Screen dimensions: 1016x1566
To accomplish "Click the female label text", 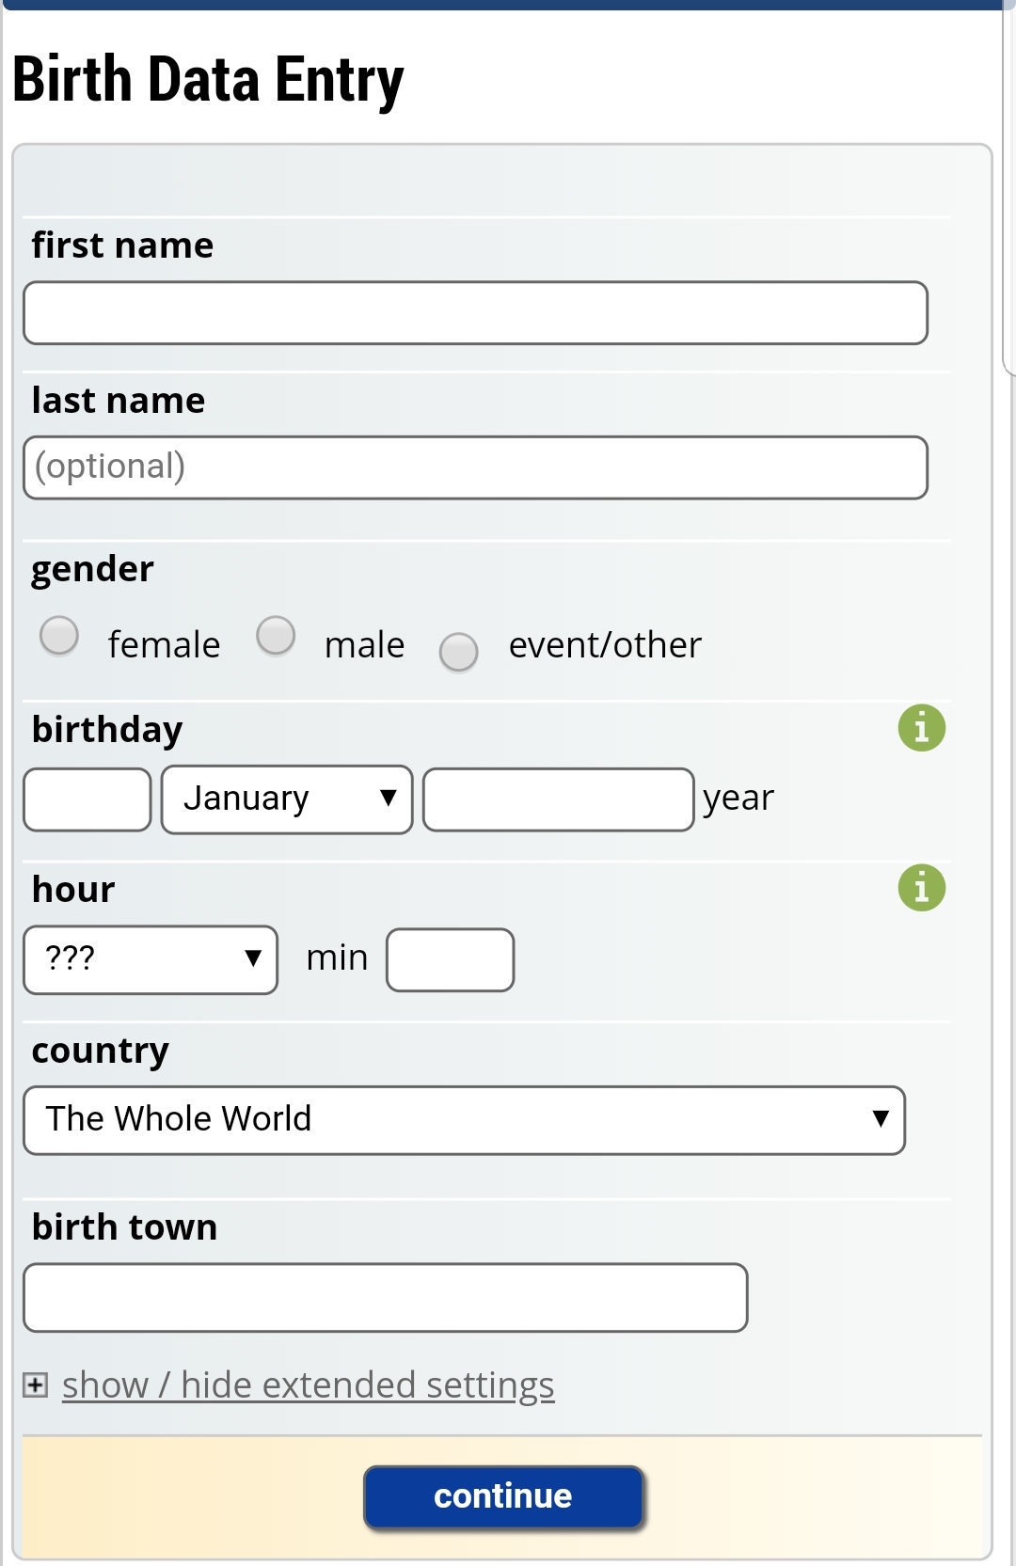I will click(x=164, y=645).
